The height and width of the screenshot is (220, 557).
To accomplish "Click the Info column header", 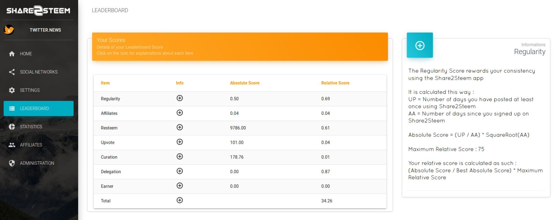I will (180, 83).
